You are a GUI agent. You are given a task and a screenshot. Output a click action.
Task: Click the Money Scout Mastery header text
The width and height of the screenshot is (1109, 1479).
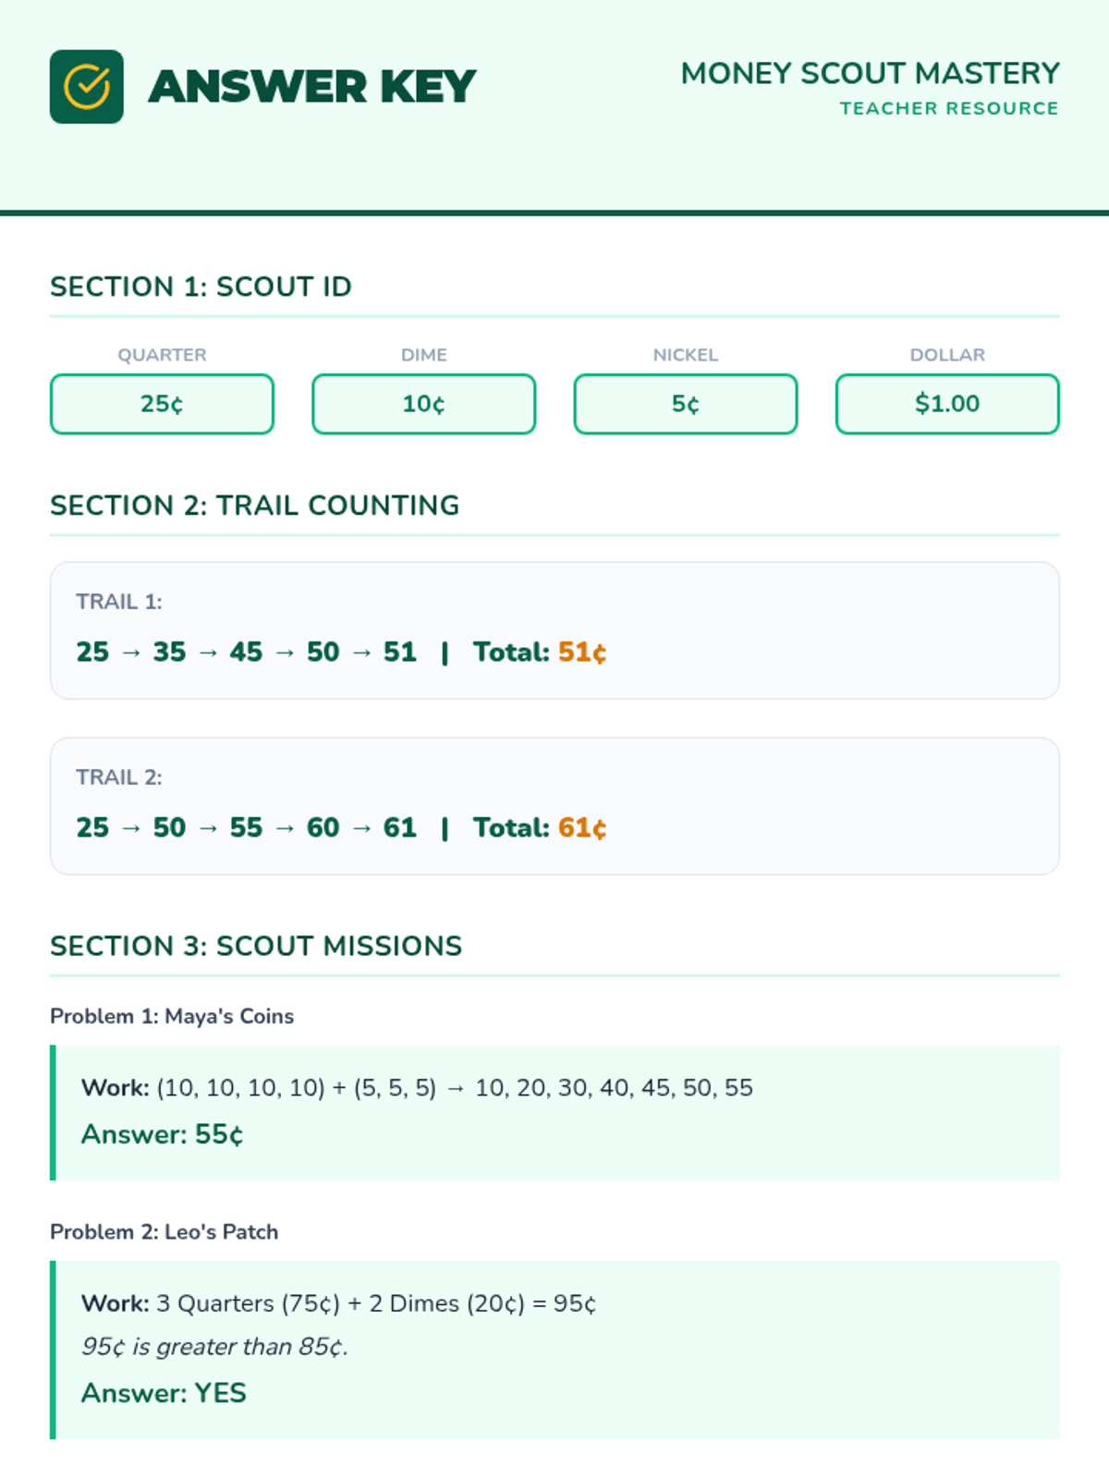pyautogui.click(x=870, y=73)
